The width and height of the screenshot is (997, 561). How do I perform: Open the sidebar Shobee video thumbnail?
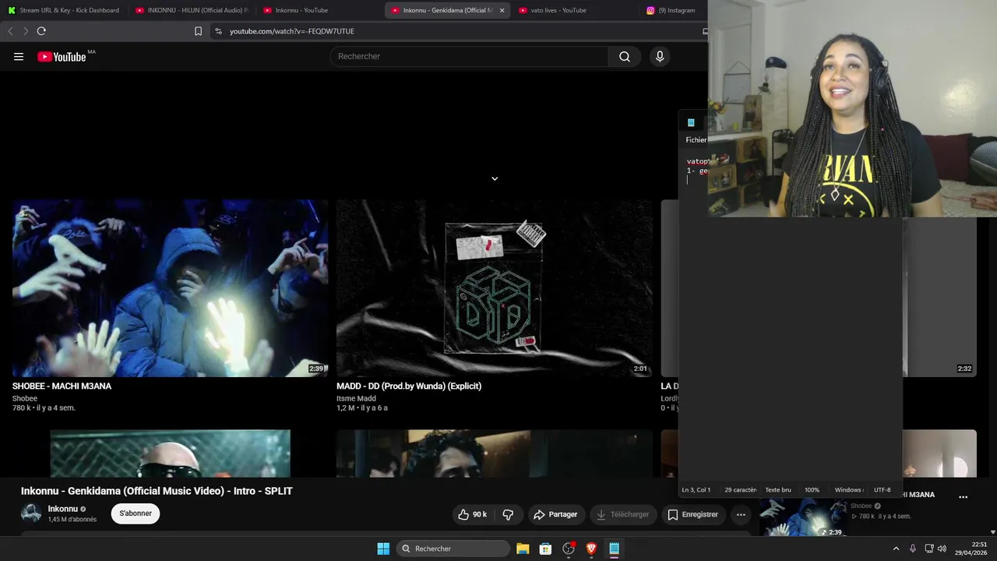[x=802, y=518]
